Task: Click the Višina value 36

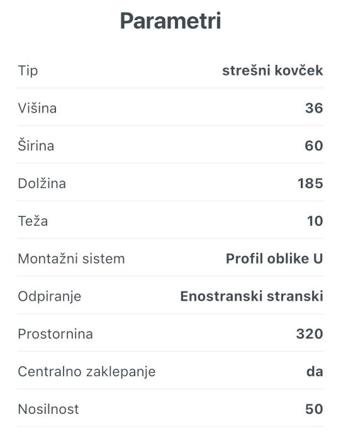Action: tap(314, 108)
